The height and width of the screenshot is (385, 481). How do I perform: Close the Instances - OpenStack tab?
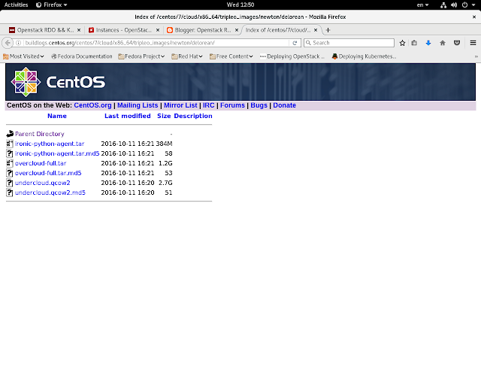click(158, 30)
